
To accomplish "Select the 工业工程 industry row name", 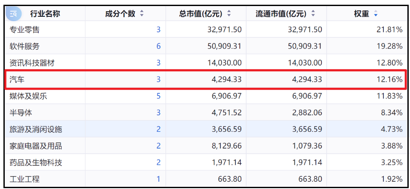I will click(x=24, y=180).
